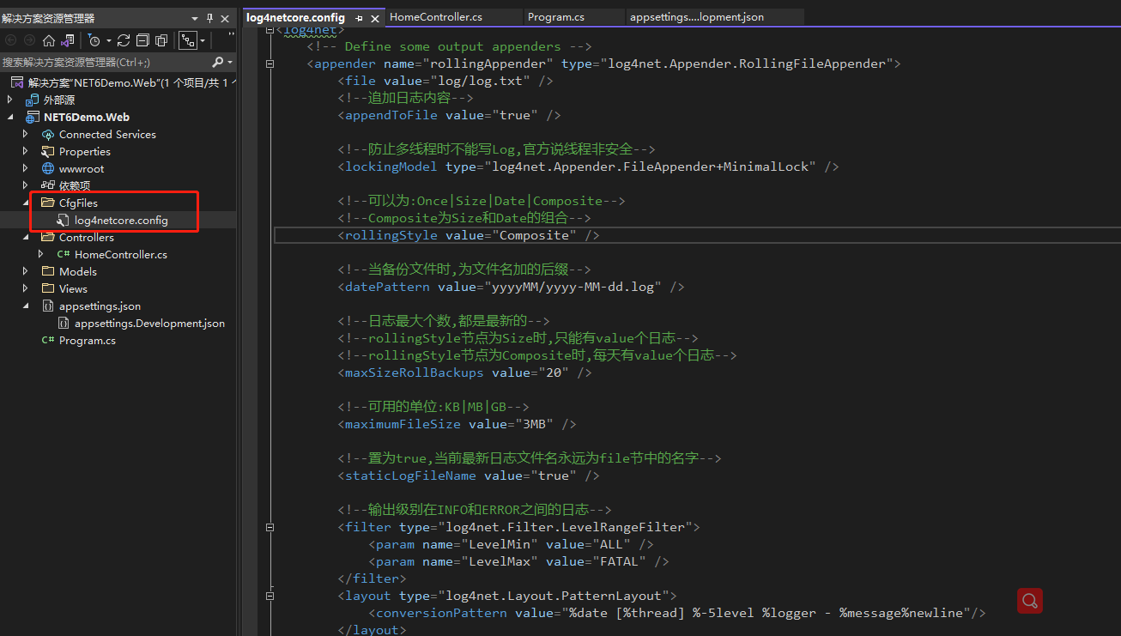Click the Home icon in Solution Explorer toolbar

(49, 39)
